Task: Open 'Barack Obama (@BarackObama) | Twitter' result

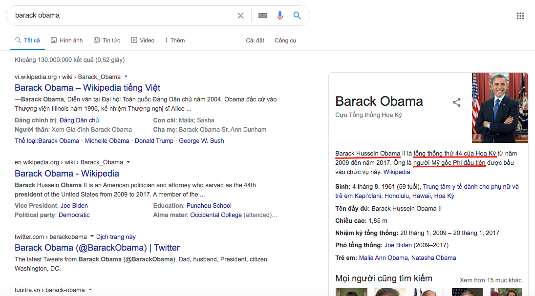Action: (x=97, y=248)
